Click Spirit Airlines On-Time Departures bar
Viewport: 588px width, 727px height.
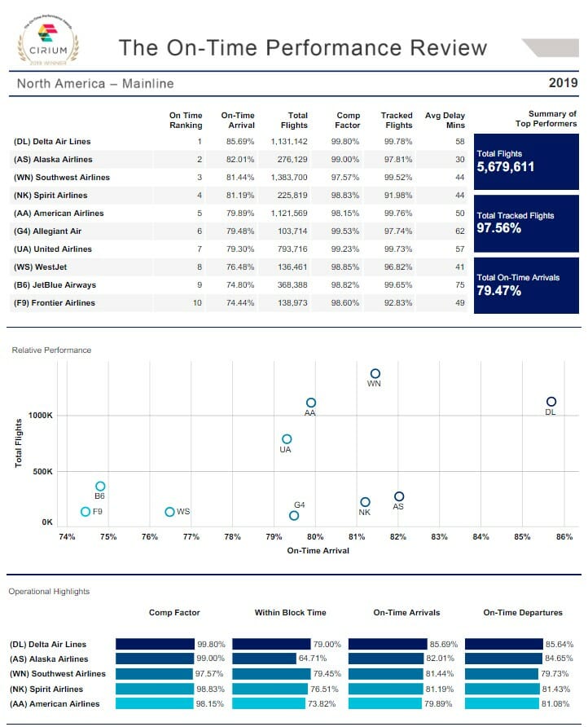[502, 689]
